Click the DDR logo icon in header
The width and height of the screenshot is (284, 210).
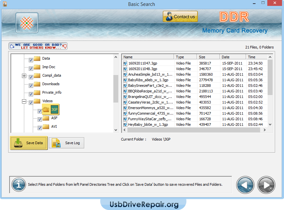pyautogui.click(x=27, y=23)
